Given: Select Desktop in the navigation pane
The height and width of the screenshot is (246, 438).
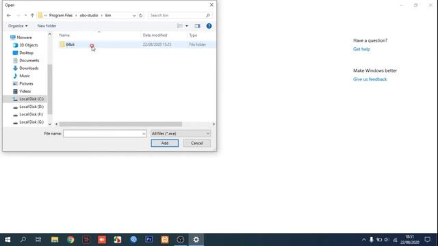Looking at the screenshot, I should [x=26, y=53].
